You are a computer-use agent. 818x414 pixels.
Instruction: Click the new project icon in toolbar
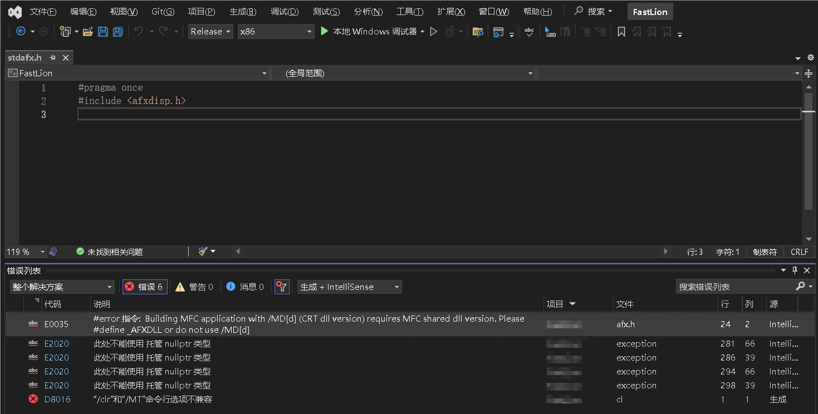(x=65, y=32)
